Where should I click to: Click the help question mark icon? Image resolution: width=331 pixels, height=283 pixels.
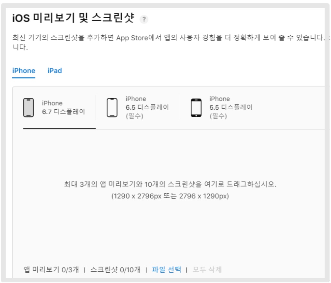144,19
